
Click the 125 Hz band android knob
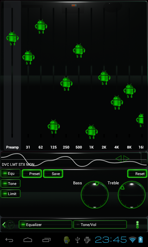coord(54,127)
